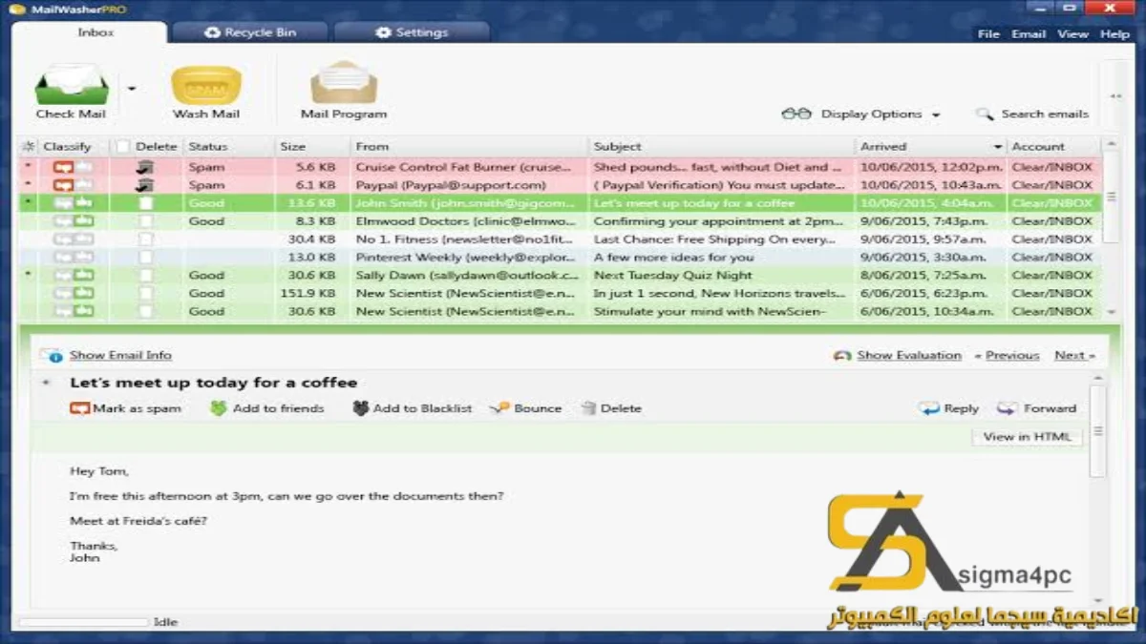Click the Mark as spam button

click(x=126, y=408)
